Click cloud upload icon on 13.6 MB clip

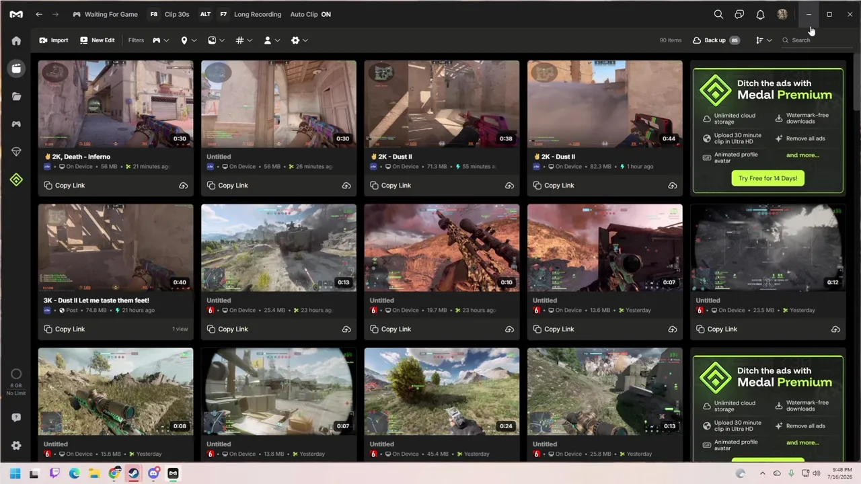(x=672, y=329)
